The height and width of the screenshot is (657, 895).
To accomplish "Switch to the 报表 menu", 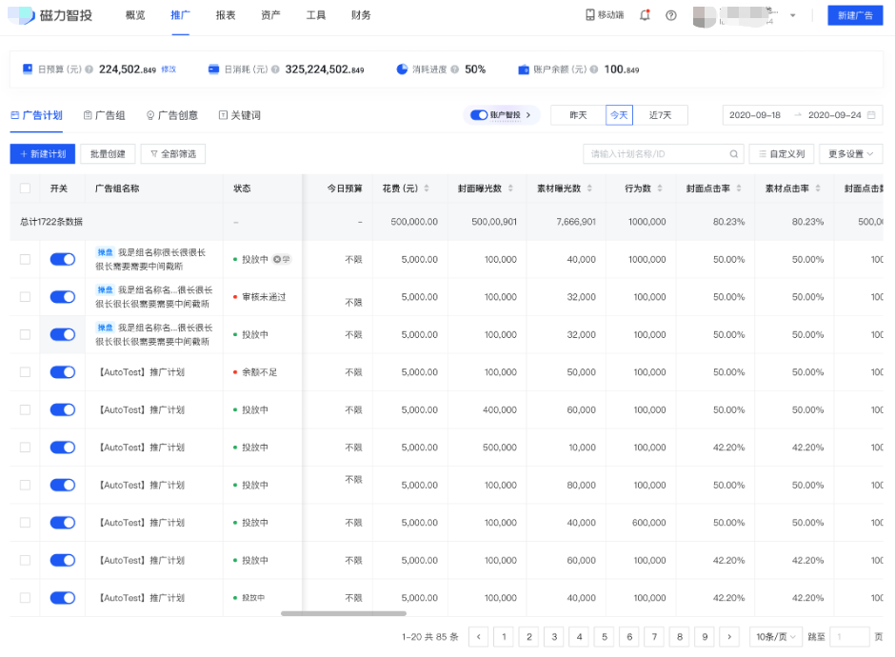I will [225, 15].
